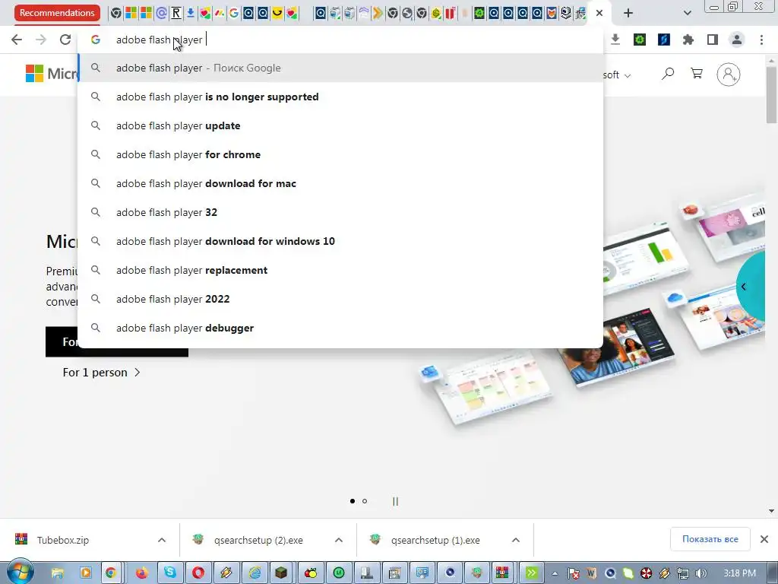Click the Microsoft logo on the page
This screenshot has height=584, width=778.
click(x=52, y=74)
